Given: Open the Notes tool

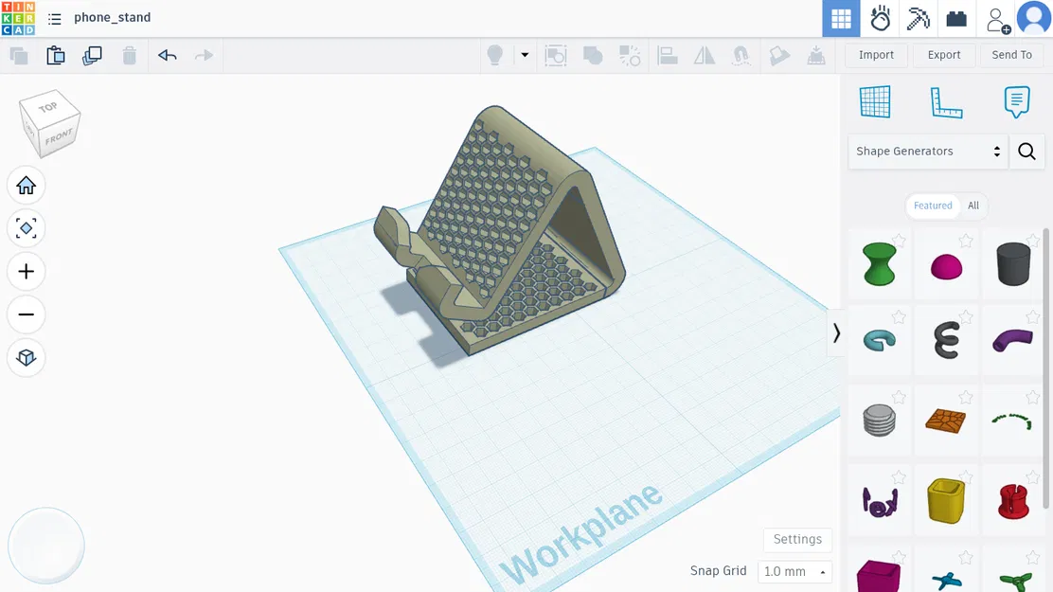Looking at the screenshot, I should (x=1016, y=101).
